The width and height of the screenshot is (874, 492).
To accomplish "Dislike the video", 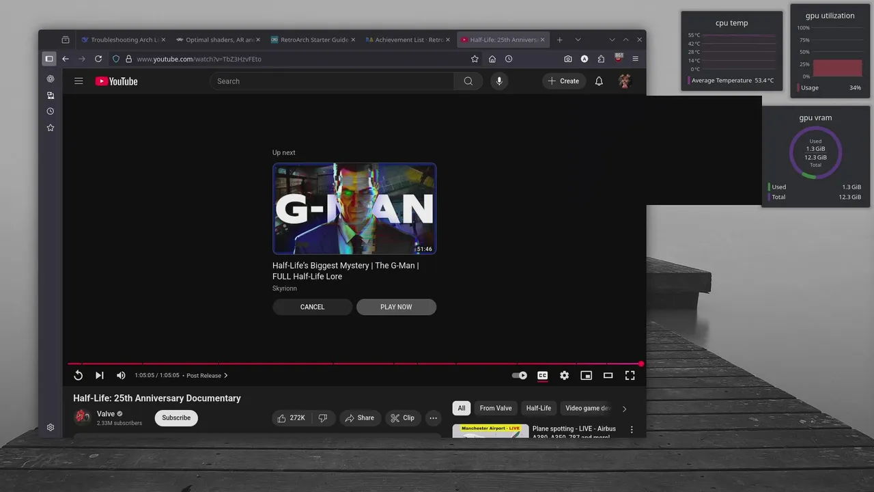I will tap(323, 418).
